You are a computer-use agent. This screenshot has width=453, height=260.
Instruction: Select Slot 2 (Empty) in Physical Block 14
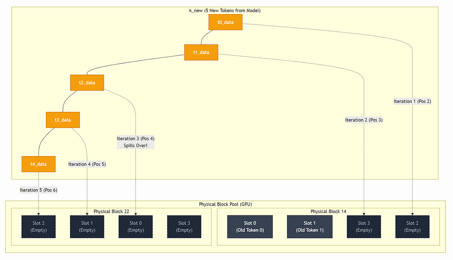tap(412, 227)
